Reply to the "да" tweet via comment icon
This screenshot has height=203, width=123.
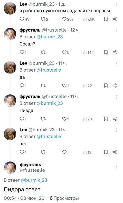[23, 86]
